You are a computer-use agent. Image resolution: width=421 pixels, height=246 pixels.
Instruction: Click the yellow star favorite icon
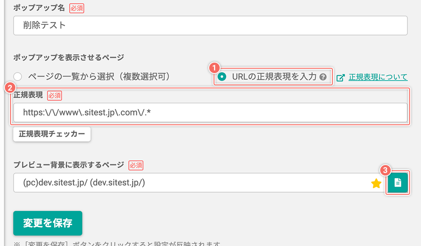[x=376, y=183]
